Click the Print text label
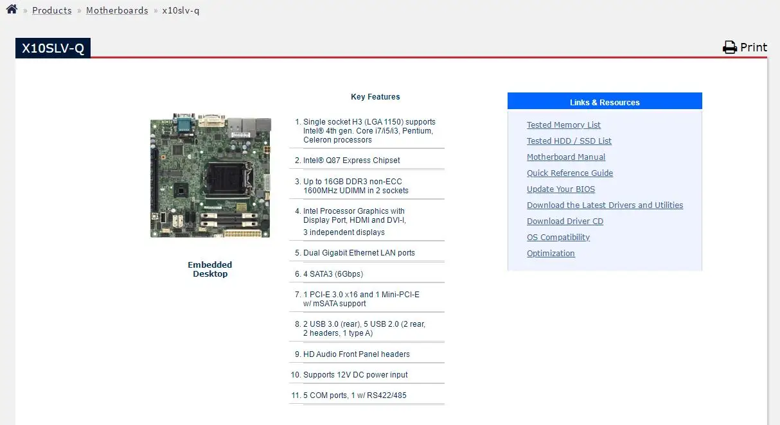780x425 pixels. point(754,48)
